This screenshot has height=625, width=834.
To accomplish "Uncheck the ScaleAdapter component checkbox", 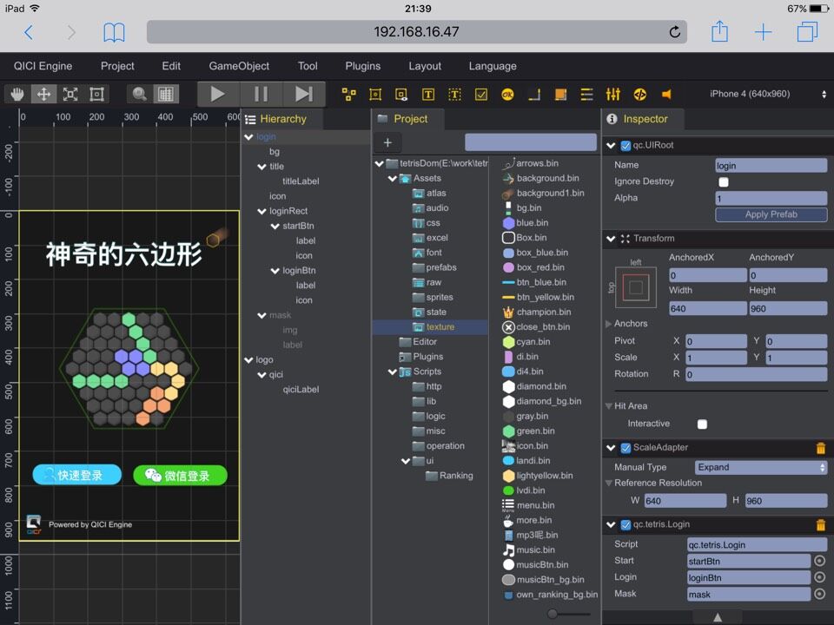I will [x=627, y=449].
